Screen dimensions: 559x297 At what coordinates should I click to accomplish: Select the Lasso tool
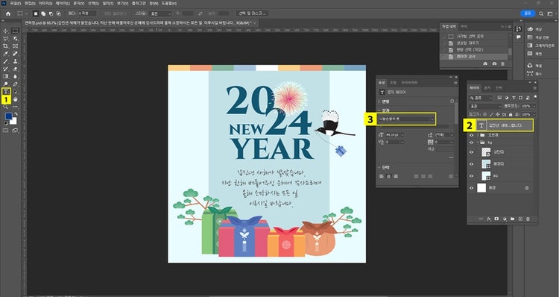(6, 39)
